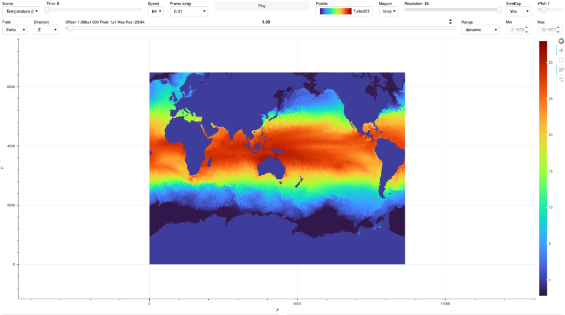This screenshot has height=315, width=565.
Task: Decrease the Max range value
Action: (559, 32)
